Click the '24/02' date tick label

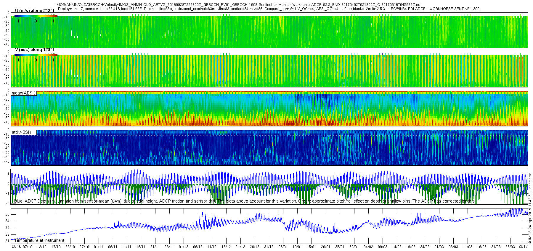[425, 247]
